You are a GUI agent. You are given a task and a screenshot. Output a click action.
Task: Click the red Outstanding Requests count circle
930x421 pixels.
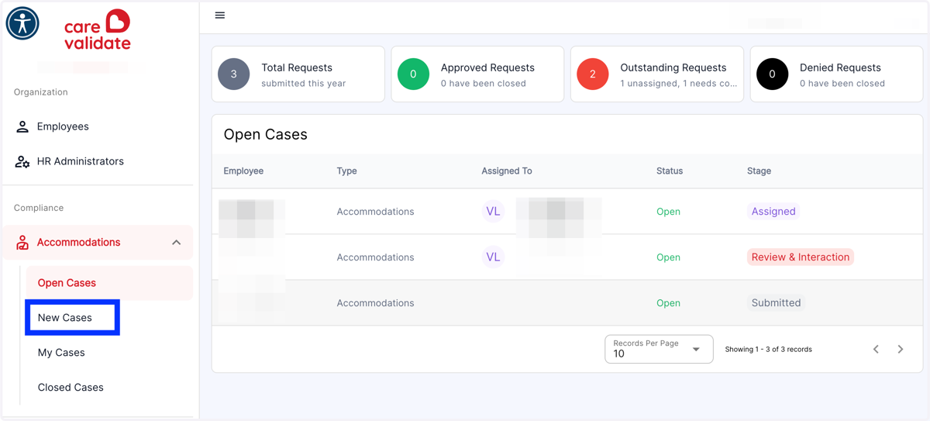coord(593,74)
